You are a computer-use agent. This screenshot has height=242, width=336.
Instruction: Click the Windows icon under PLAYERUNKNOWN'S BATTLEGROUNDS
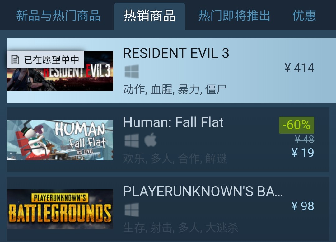[132, 210]
